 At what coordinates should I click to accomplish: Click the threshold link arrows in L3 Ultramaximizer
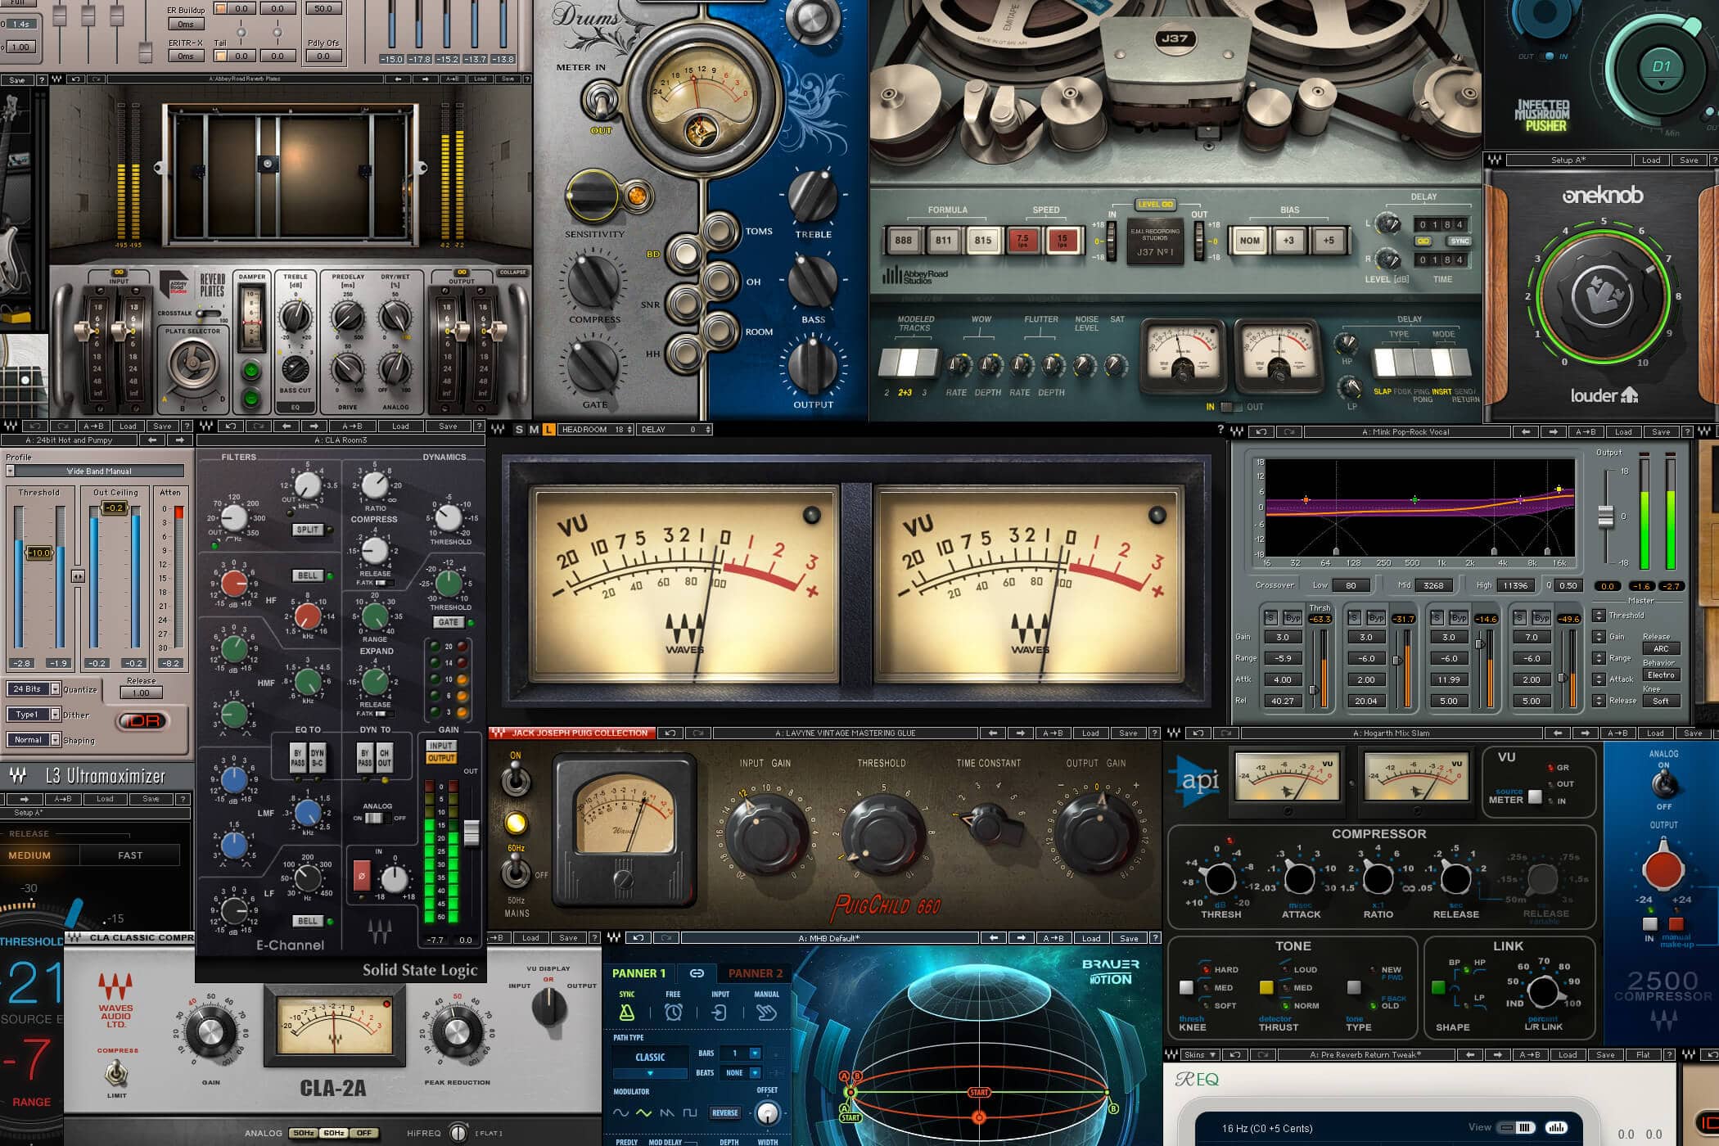[x=78, y=576]
